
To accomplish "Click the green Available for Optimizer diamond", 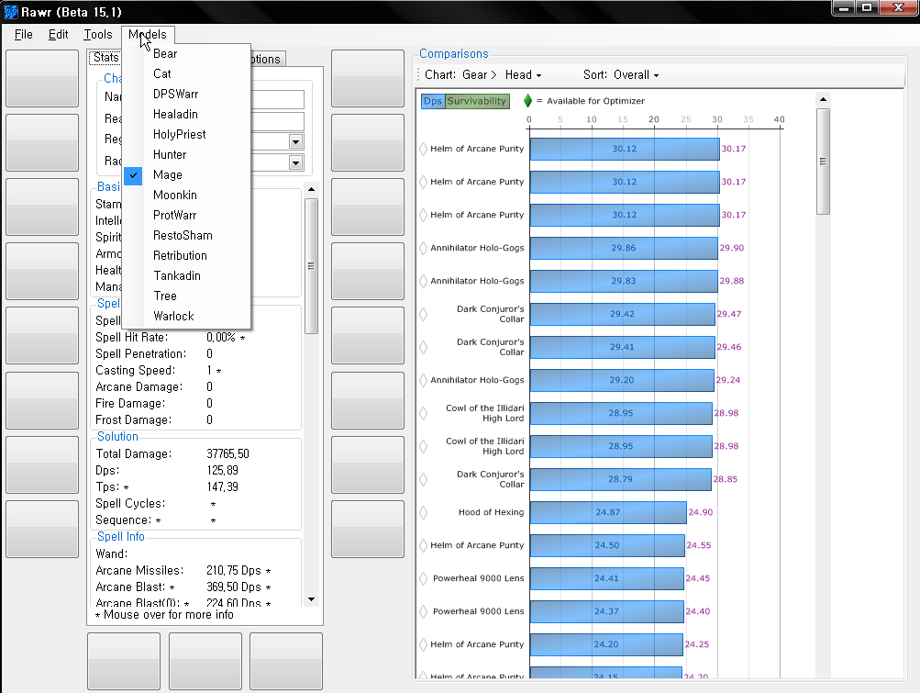I will click(x=527, y=101).
